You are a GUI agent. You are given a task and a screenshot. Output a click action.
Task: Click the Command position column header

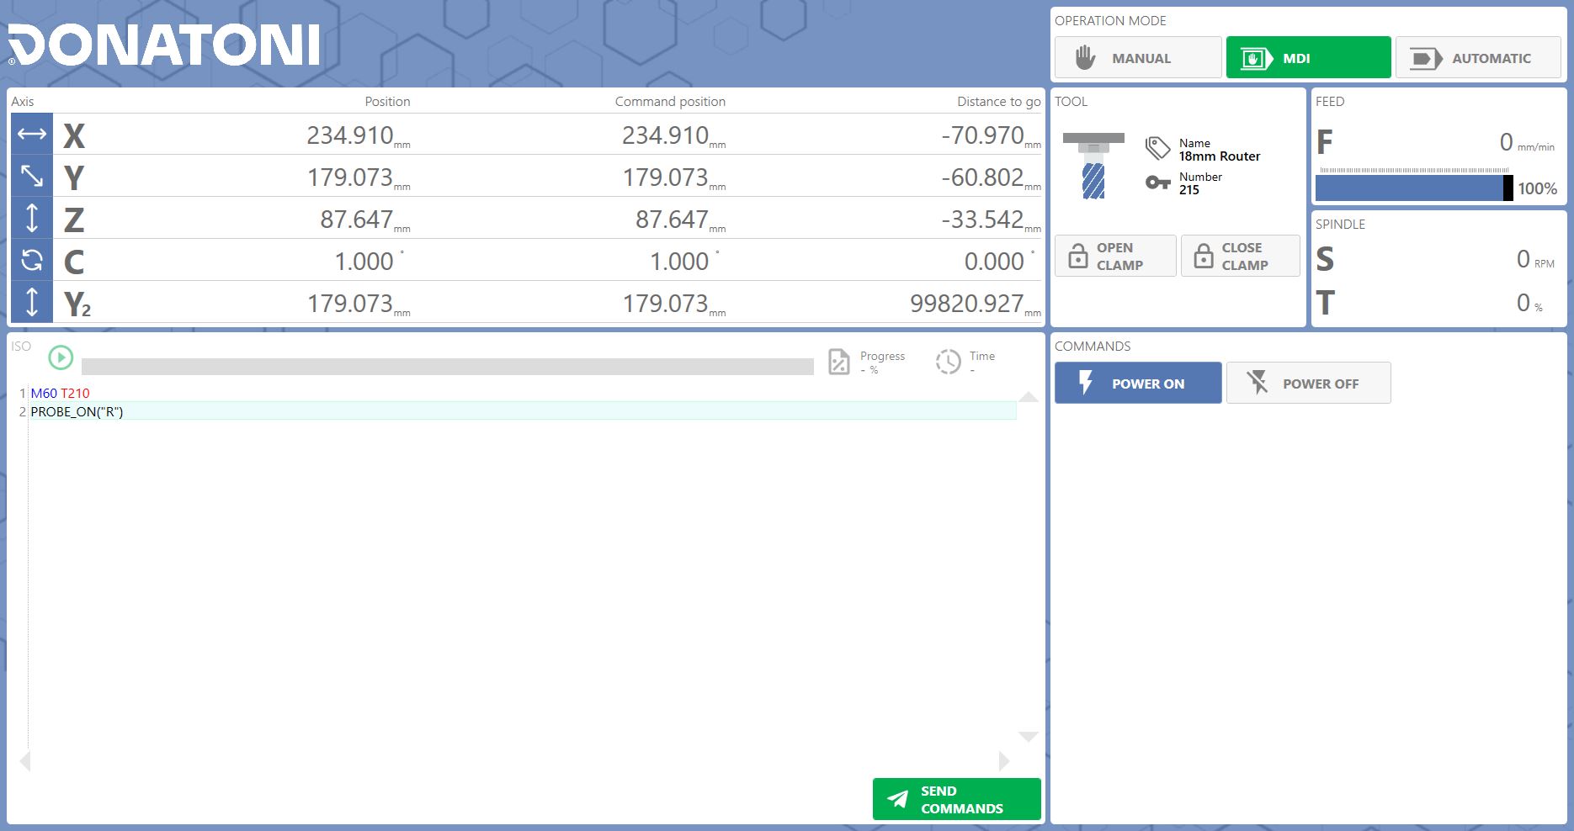[x=670, y=101]
